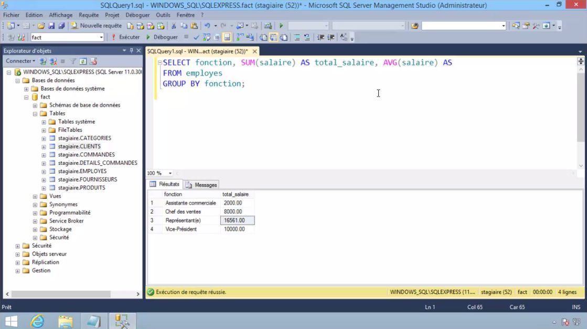Screen dimensions: 587x329
Task: Click the Object Explorer connect server icon
Action: pos(43,61)
